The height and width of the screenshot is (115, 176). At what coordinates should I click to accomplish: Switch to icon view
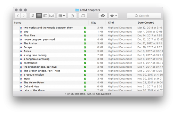[x=33, y=16]
